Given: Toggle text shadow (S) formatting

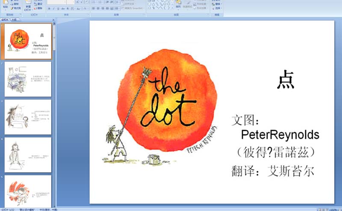Looking at the screenshot, I should point(68,9).
